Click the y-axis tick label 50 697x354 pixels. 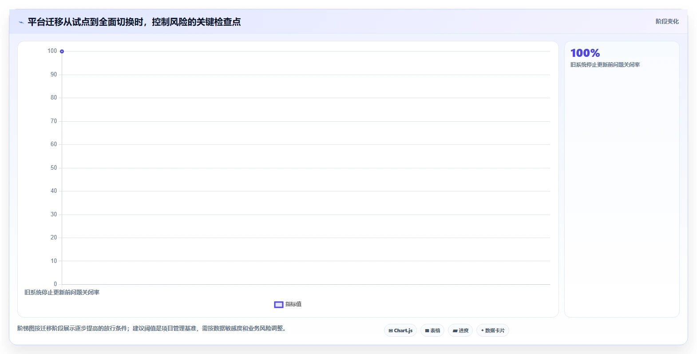[x=54, y=168]
